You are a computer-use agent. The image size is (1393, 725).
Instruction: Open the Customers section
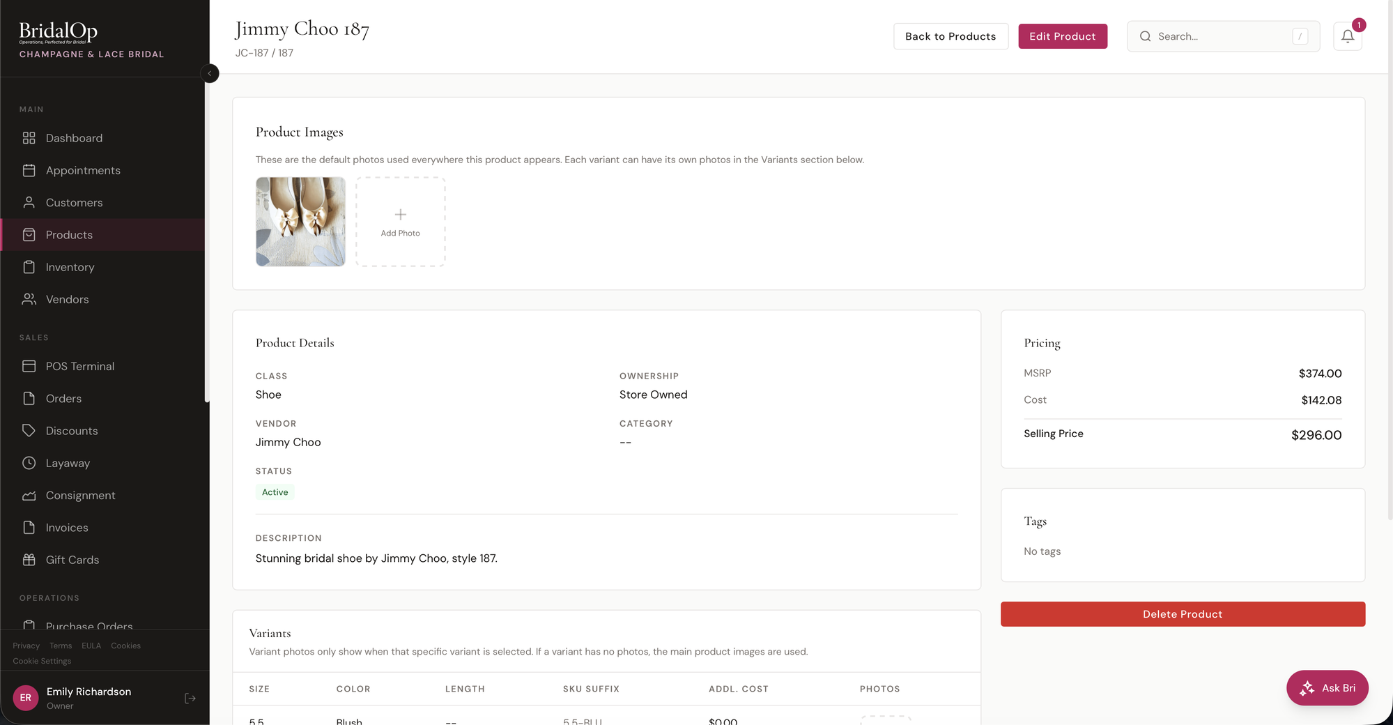[103, 202]
